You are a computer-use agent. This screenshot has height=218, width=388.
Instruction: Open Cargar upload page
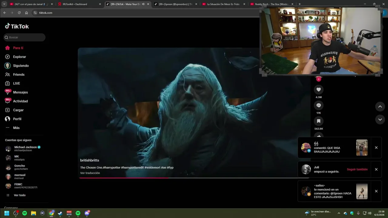point(14,110)
